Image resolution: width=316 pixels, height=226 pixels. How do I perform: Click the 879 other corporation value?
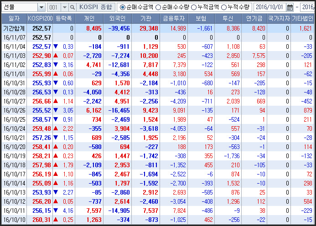pyautogui.click(x=308, y=110)
